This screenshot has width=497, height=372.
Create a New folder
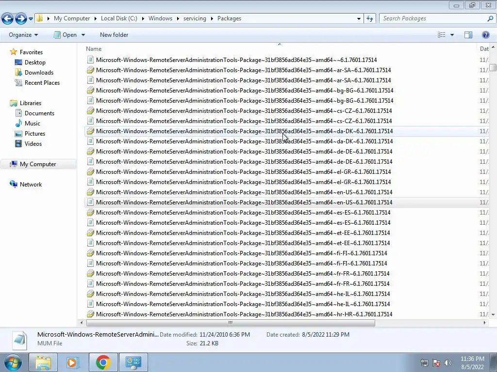coord(114,35)
